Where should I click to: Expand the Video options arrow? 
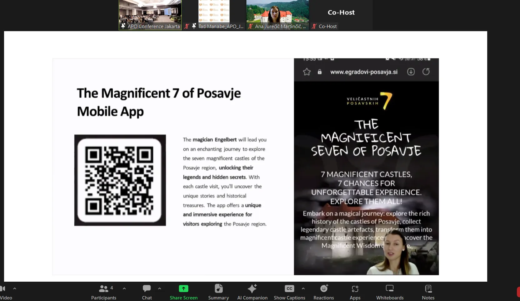coord(15,289)
